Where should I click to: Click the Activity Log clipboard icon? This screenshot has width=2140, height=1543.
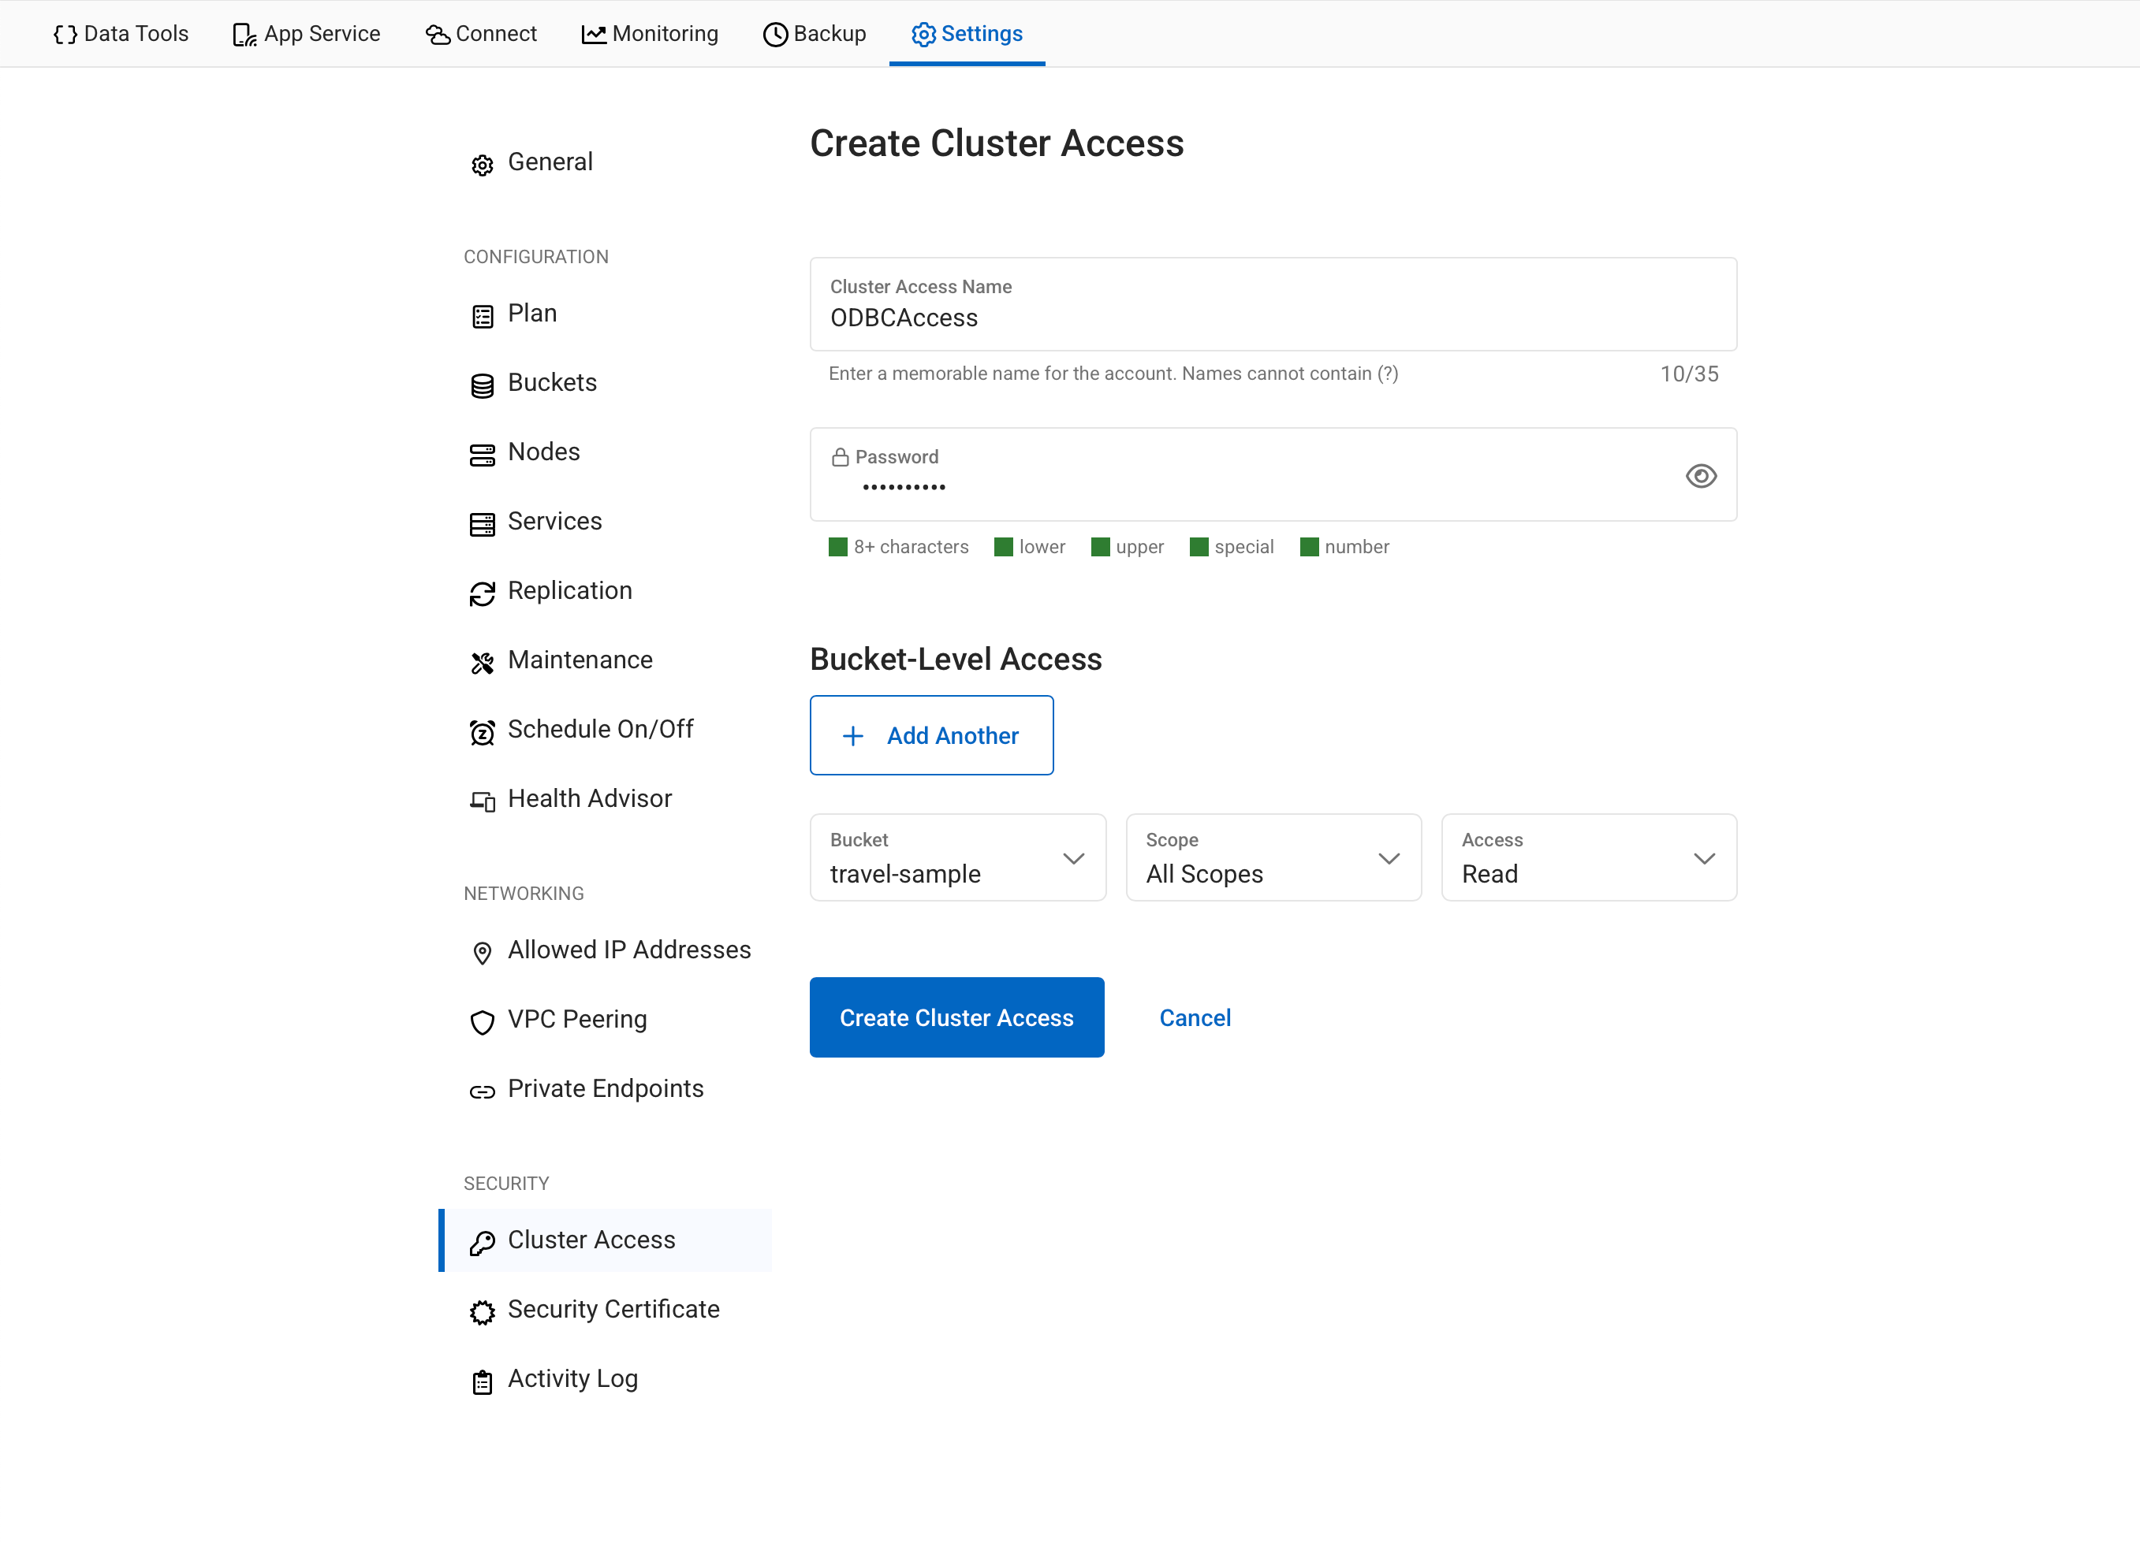482,1381
